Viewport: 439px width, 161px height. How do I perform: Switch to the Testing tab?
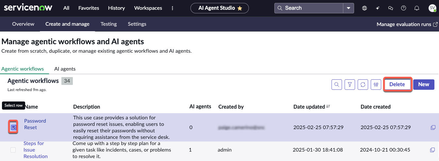(x=109, y=24)
